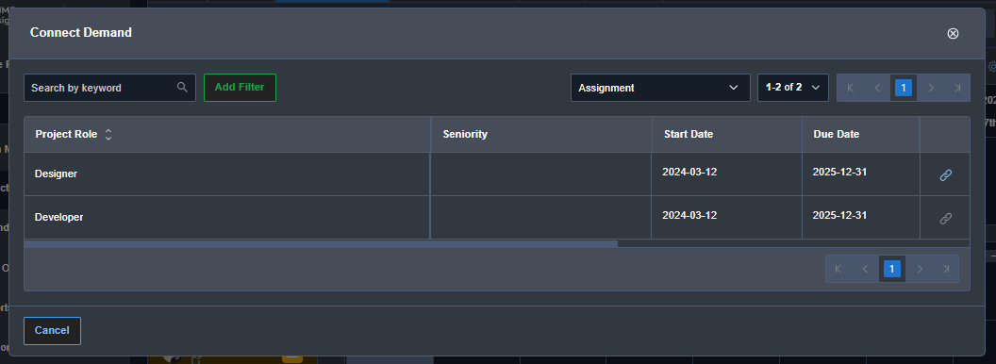The width and height of the screenshot is (996, 364).
Task: Go to last page in top pagination
Action: [957, 88]
